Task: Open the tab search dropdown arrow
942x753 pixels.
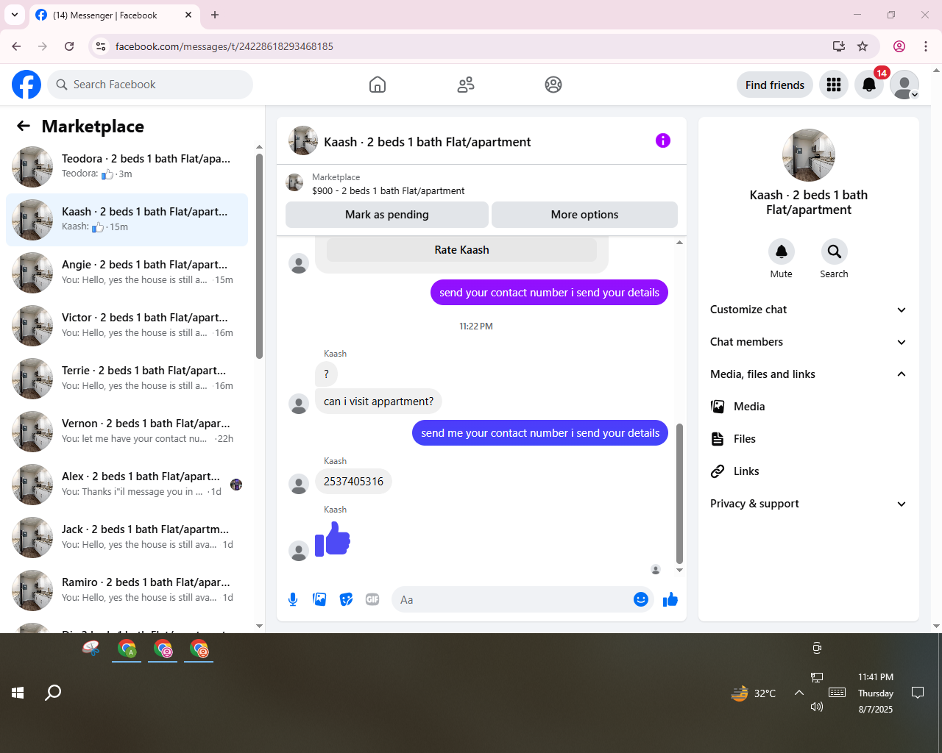Action: 15,15
